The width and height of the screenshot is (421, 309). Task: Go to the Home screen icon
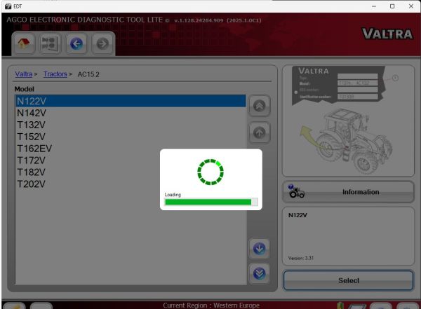coord(23,43)
